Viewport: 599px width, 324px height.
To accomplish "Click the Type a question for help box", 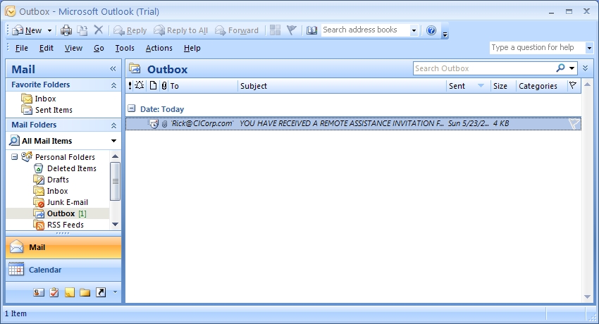I will coord(537,48).
